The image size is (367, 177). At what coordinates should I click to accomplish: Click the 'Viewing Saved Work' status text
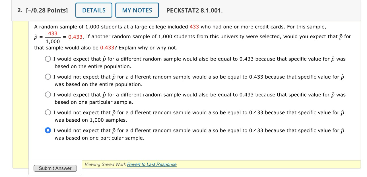(104, 164)
